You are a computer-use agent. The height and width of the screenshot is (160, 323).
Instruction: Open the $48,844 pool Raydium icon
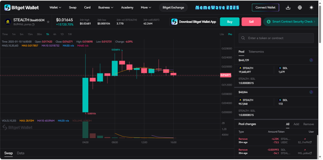311,92
